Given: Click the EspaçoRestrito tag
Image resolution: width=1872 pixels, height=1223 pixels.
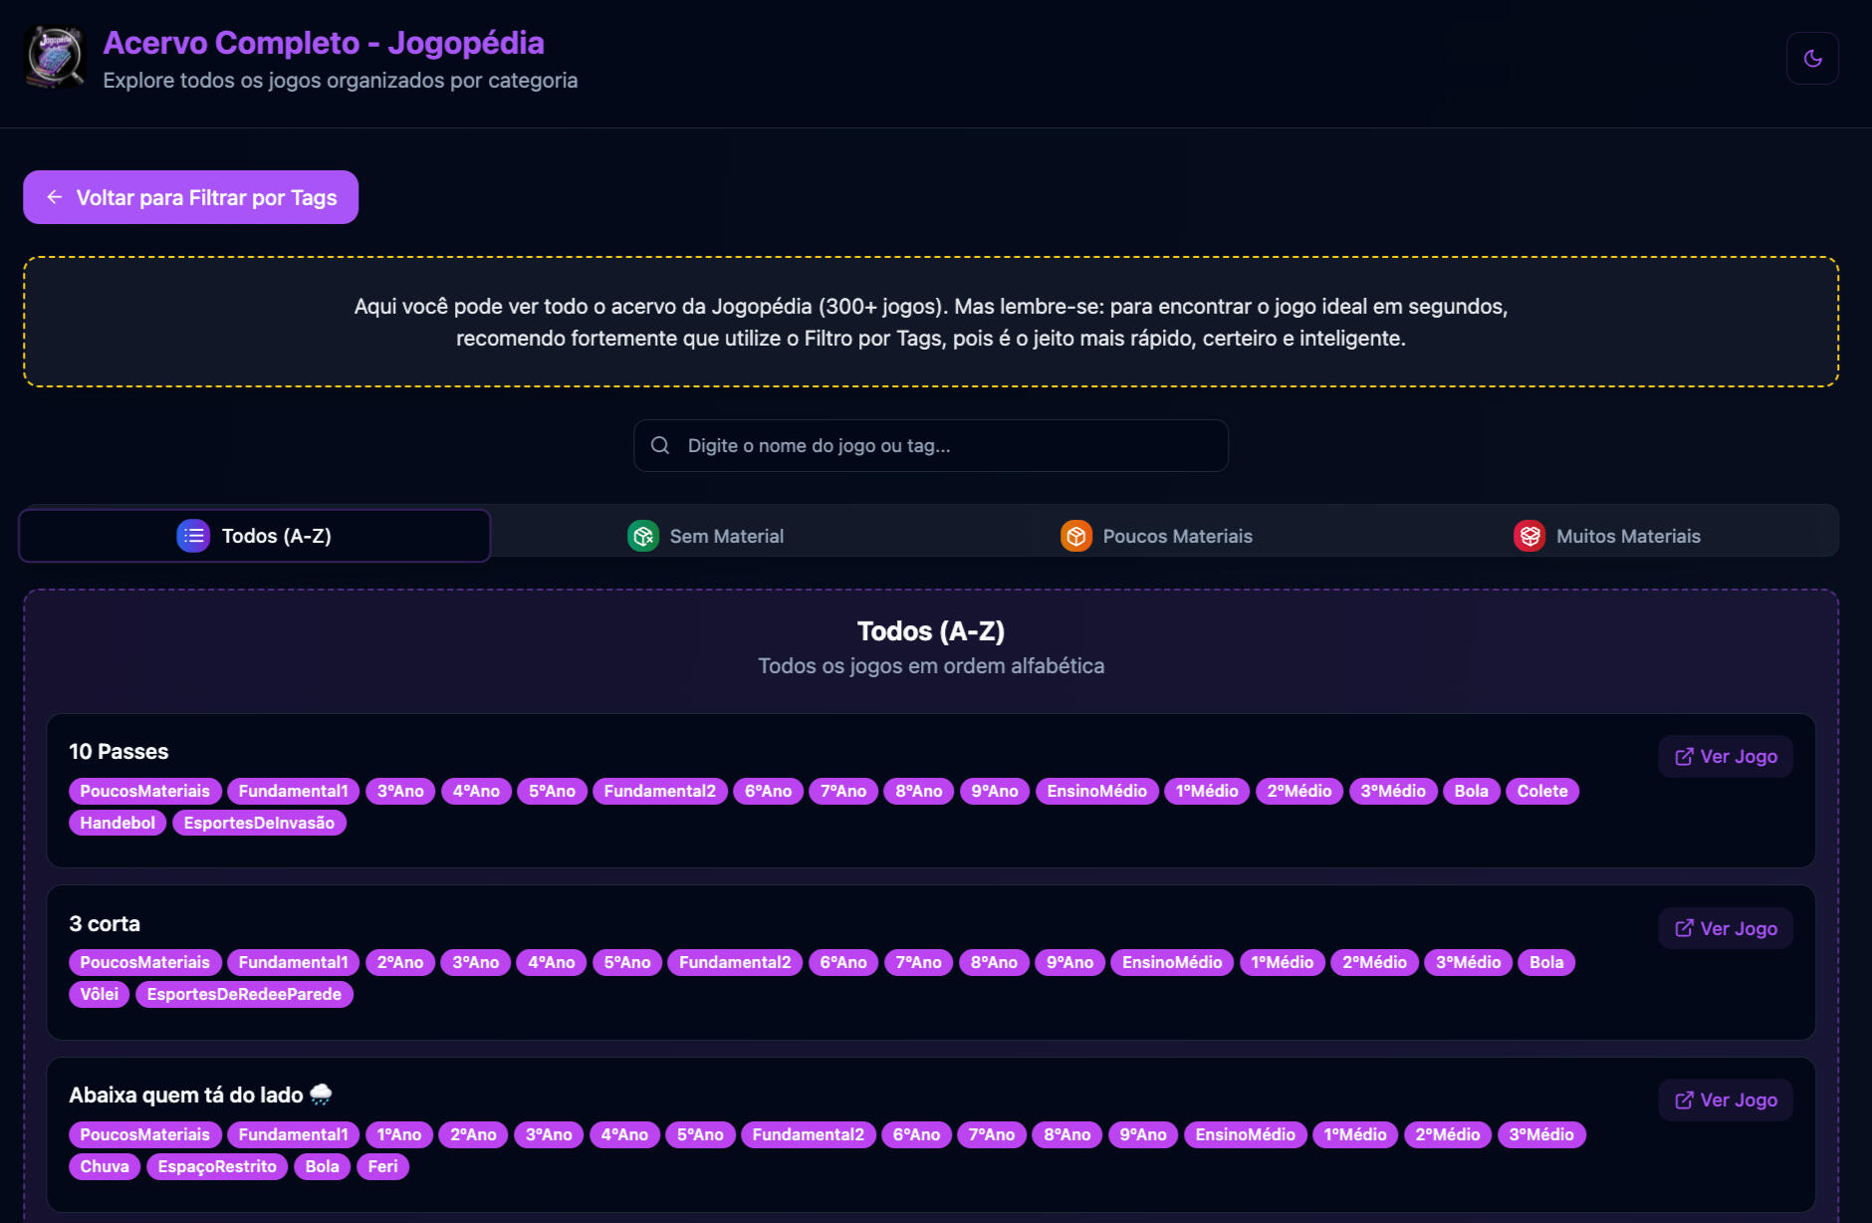Looking at the screenshot, I should point(217,1166).
